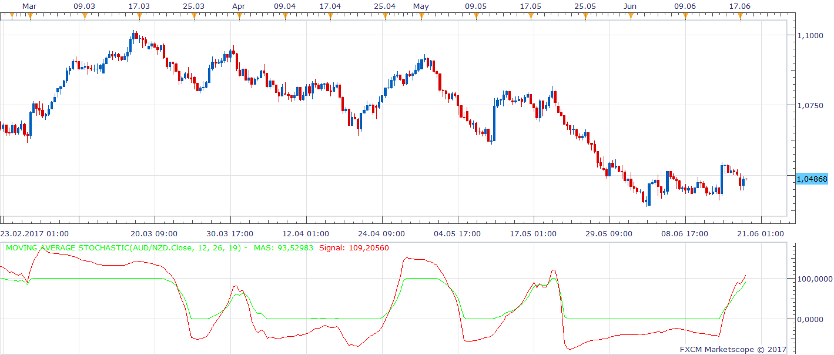Click the 12.04 01:00 time label
Viewport: 834px width, 355px height.
306,233
